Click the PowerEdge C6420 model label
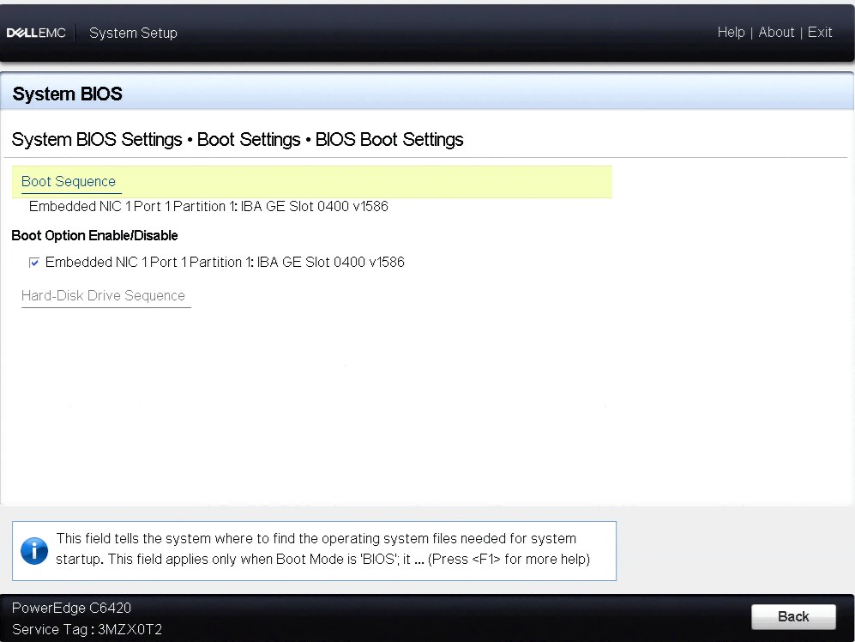855x642 pixels. [71, 608]
